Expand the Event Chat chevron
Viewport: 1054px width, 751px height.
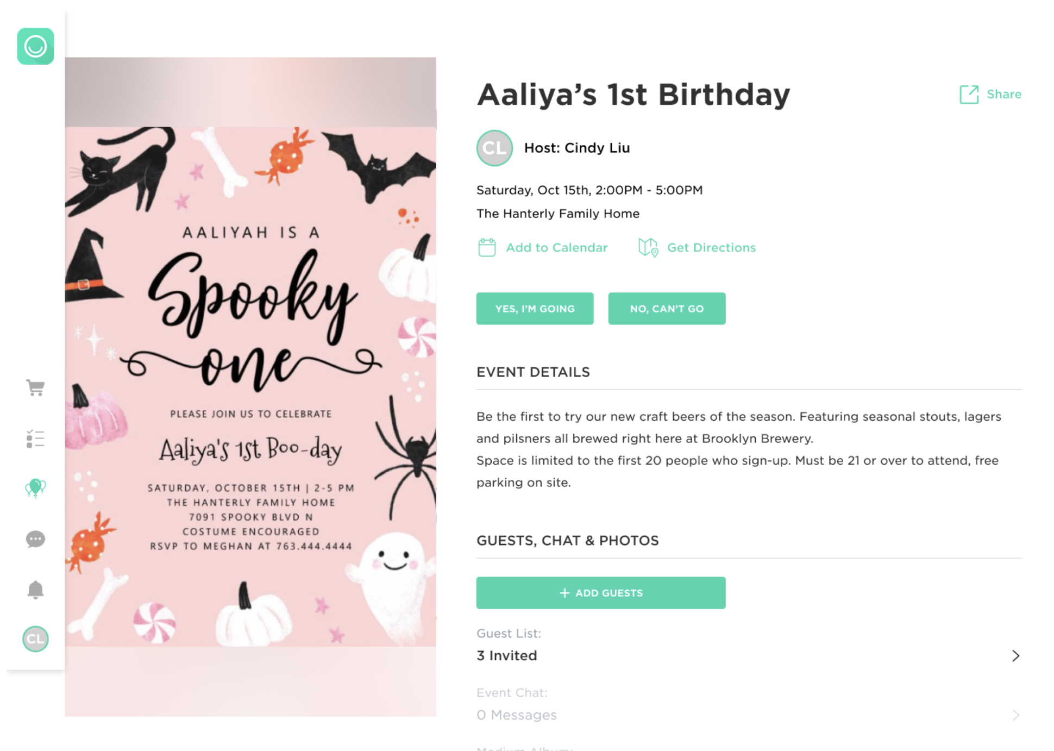[1015, 715]
